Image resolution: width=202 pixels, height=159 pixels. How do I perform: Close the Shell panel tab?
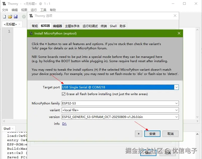click(x=13, y=129)
